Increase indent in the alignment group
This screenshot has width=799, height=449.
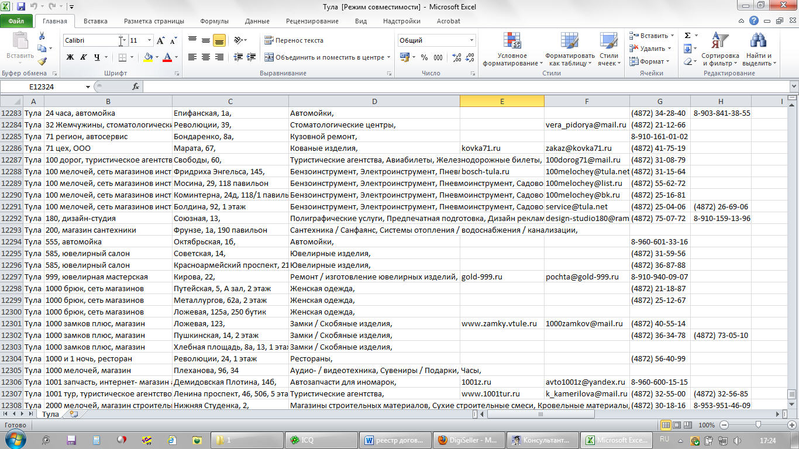click(252, 57)
